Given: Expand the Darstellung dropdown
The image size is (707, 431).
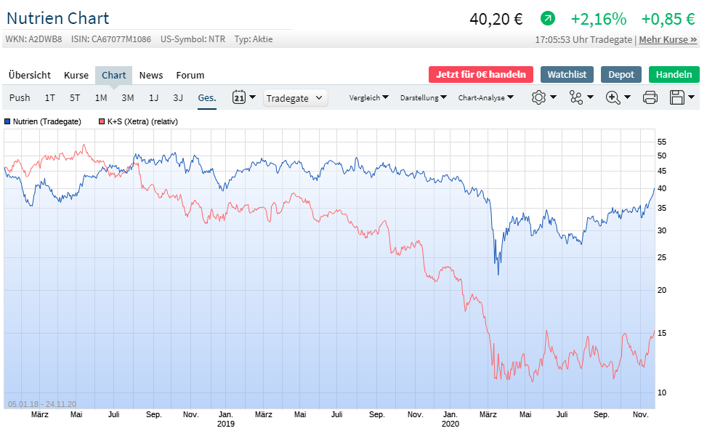Looking at the screenshot, I should pos(424,97).
